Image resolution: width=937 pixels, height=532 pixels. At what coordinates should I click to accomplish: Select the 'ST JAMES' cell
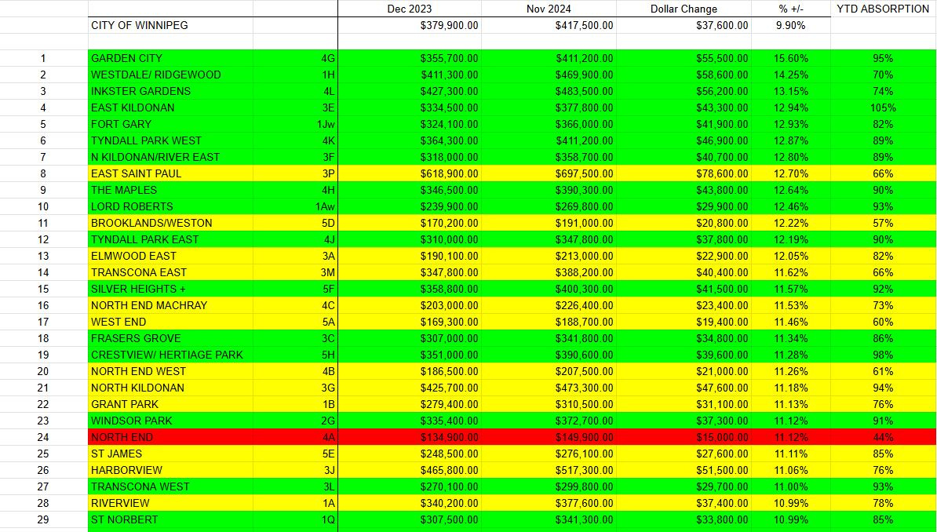(170, 454)
